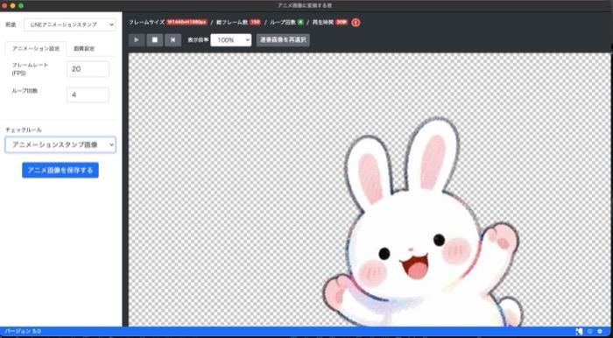
Task: Stop the animation playback
Action: (x=155, y=40)
